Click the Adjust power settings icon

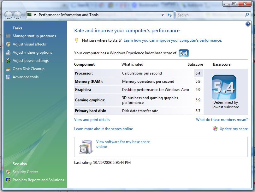8,61
